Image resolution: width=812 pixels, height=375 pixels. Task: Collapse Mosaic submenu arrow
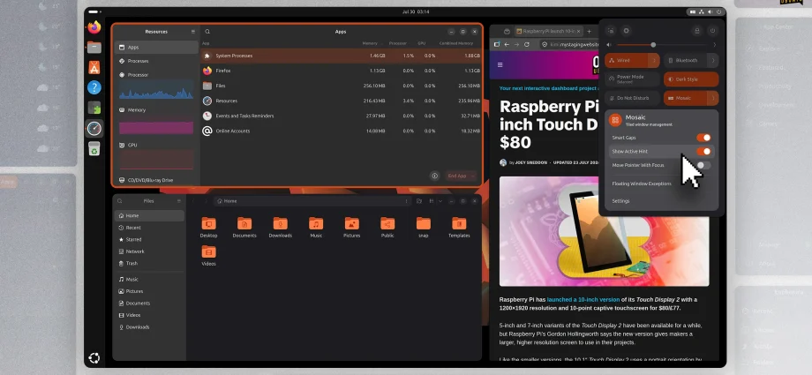[713, 98]
